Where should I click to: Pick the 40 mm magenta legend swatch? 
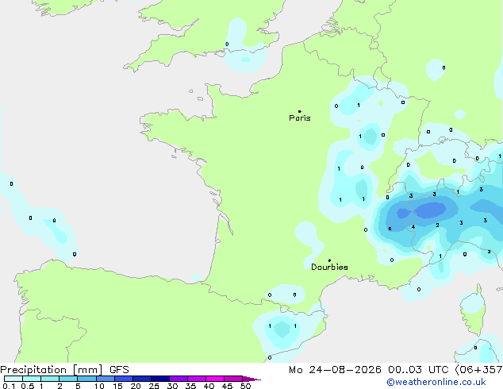pos(215,379)
